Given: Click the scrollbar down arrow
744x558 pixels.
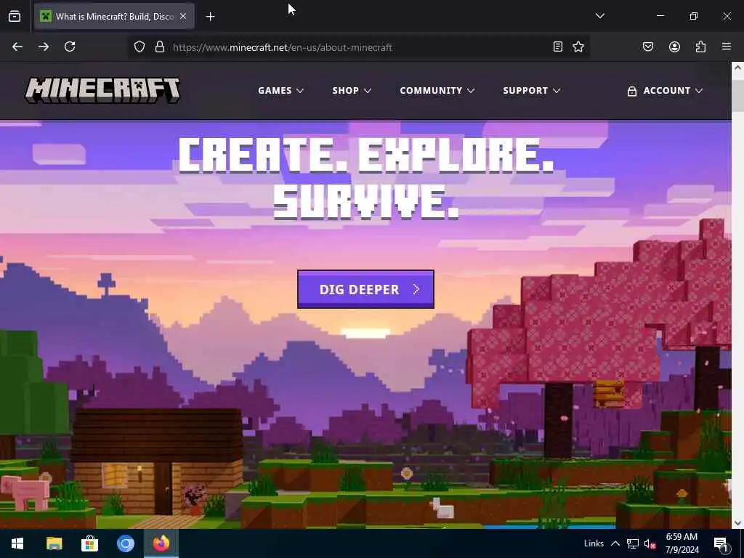Looking at the screenshot, I should [x=737, y=523].
